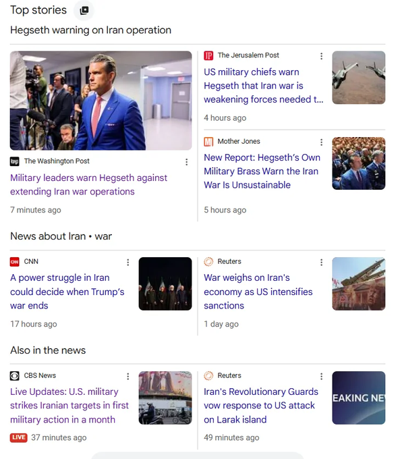Click 'CBS News' source name
Viewport: 398px width, 459px height.
click(x=40, y=375)
